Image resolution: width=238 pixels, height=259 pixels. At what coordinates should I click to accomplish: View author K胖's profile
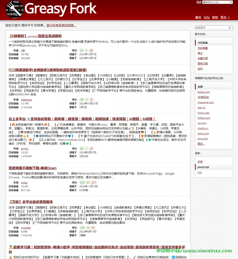(x=23, y=51)
